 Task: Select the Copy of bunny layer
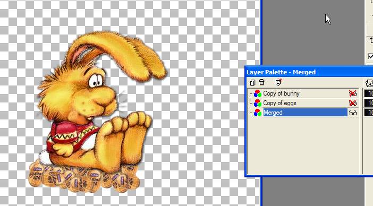point(281,93)
